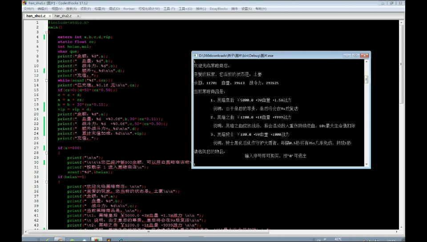Collapse the while loop fold at line 13
Screen dimensions: 427x242
tap(46, 81)
